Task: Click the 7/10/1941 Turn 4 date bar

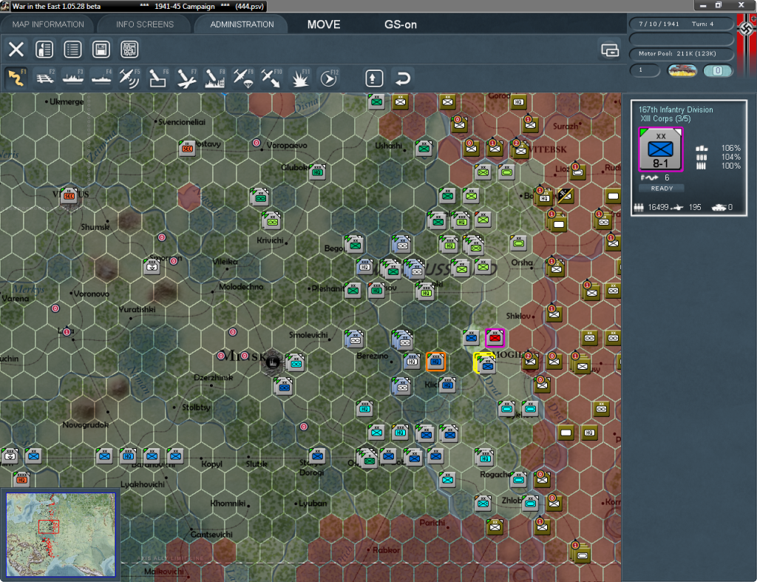Action: coord(682,24)
